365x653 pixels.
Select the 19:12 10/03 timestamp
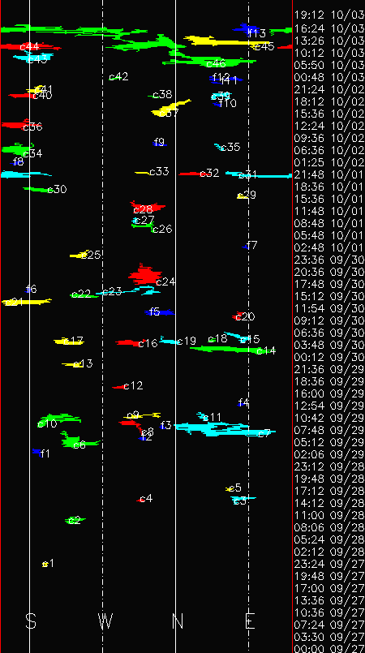tap(329, 15)
